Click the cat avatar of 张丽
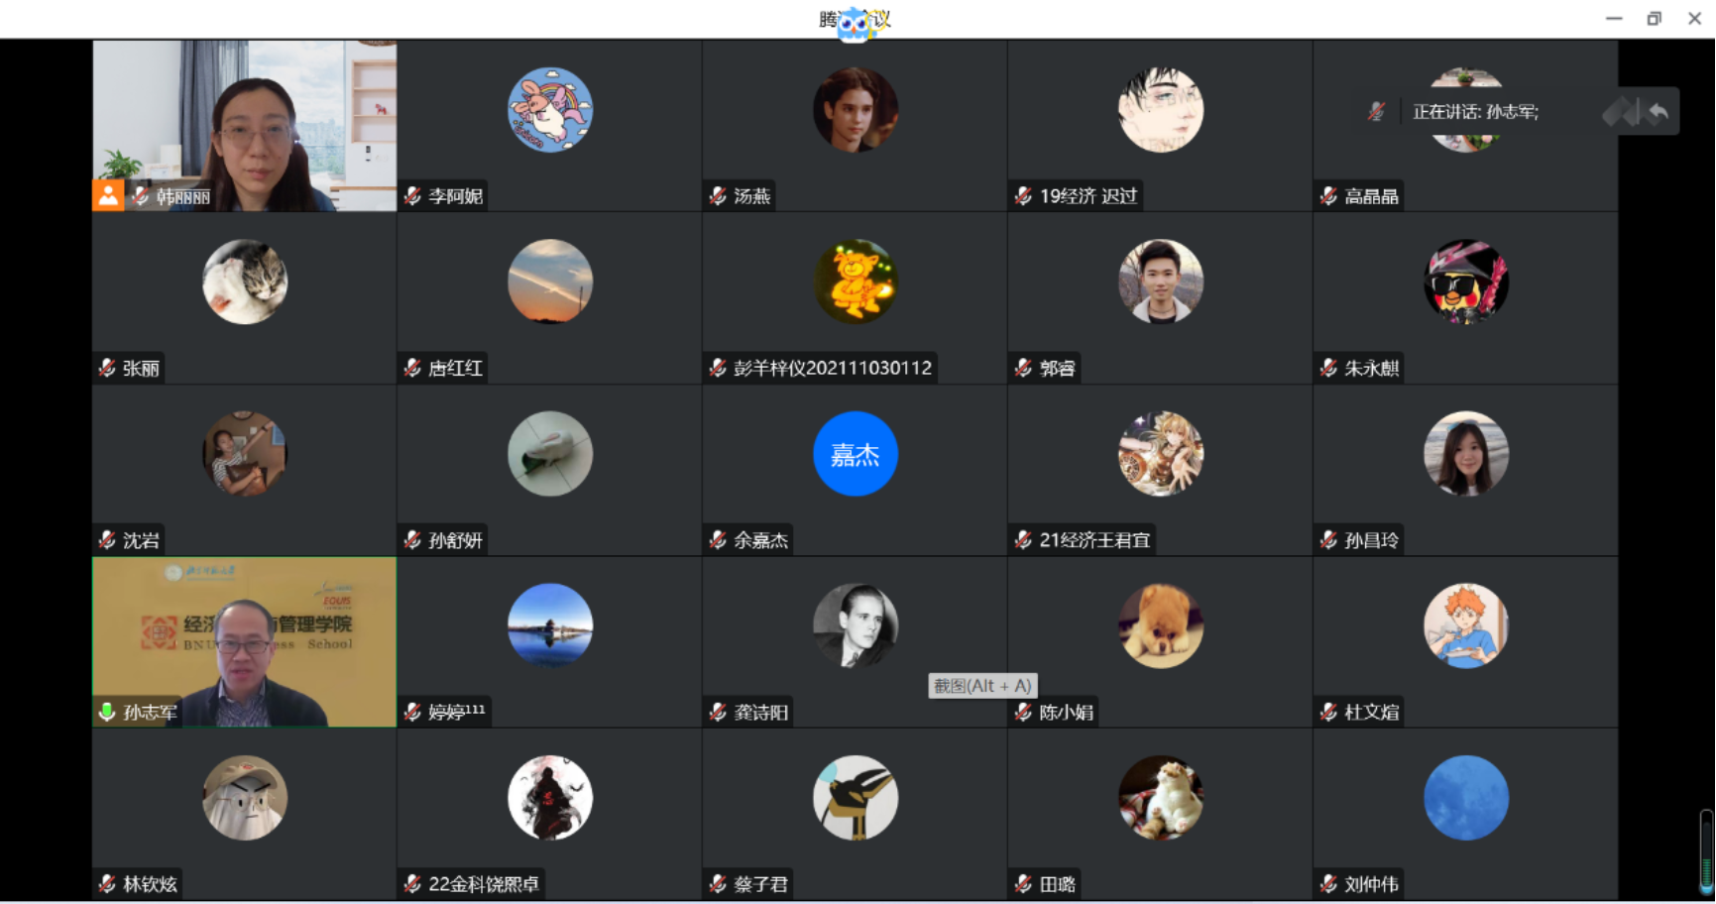Image resolution: width=1716 pixels, height=904 pixels. coord(245,282)
